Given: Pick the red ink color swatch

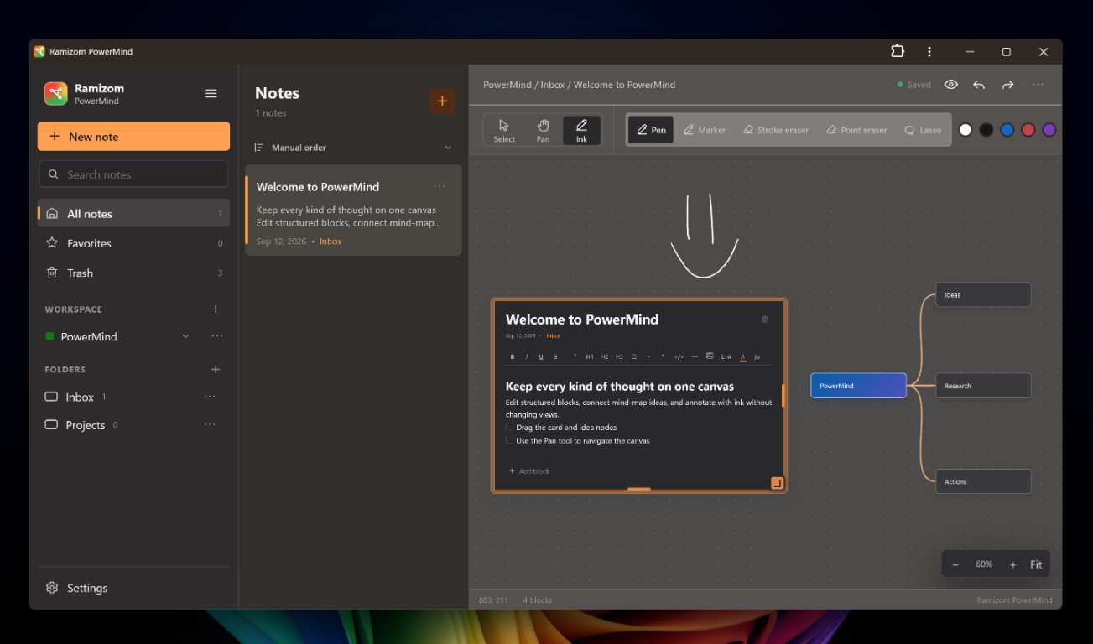Looking at the screenshot, I should [1028, 130].
